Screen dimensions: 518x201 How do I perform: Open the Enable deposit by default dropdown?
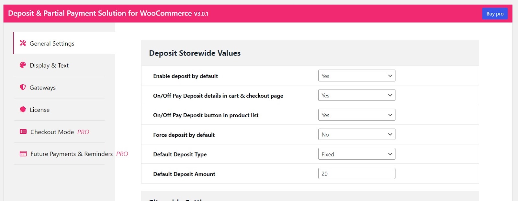point(356,76)
